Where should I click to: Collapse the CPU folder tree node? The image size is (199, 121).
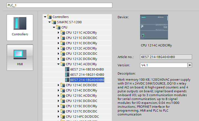tap(54, 27)
